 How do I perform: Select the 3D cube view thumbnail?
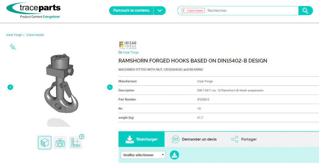point(45,143)
